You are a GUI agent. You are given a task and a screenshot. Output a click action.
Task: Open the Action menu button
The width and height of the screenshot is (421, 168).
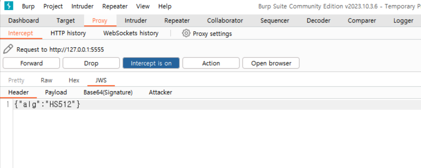(211, 63)
